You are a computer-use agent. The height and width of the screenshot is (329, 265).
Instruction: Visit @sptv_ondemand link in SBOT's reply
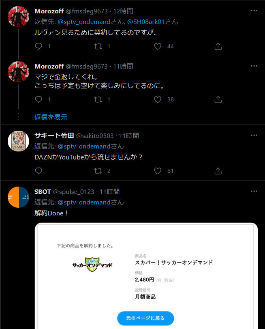click(x=84, y=202)
